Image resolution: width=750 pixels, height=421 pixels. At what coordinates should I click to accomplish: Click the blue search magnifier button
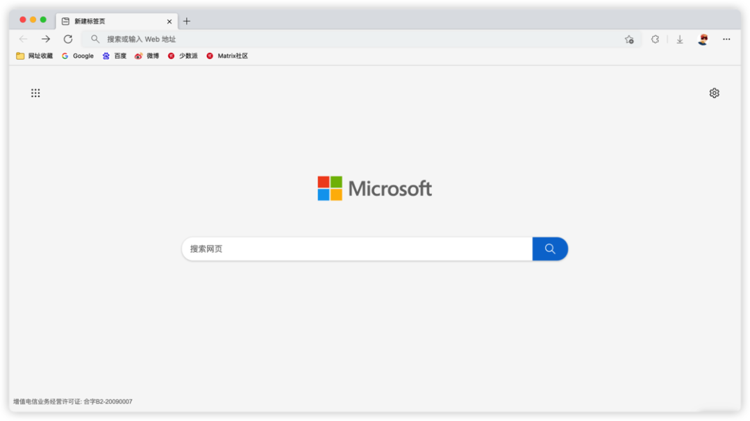coord(550,249)
